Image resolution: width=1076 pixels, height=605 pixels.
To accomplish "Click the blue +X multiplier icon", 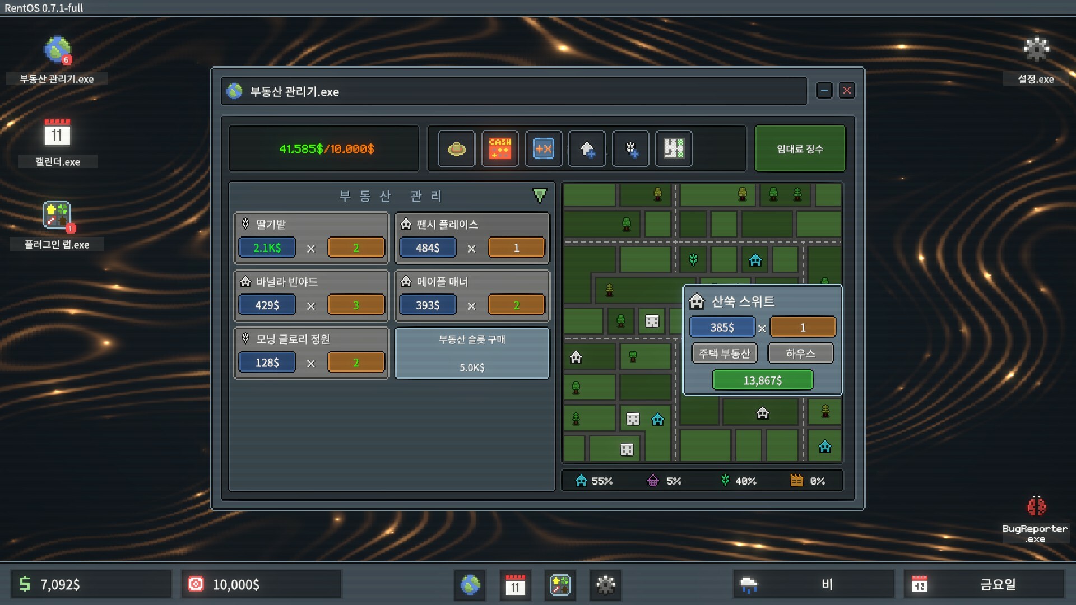I will click(x=543, y=149).
